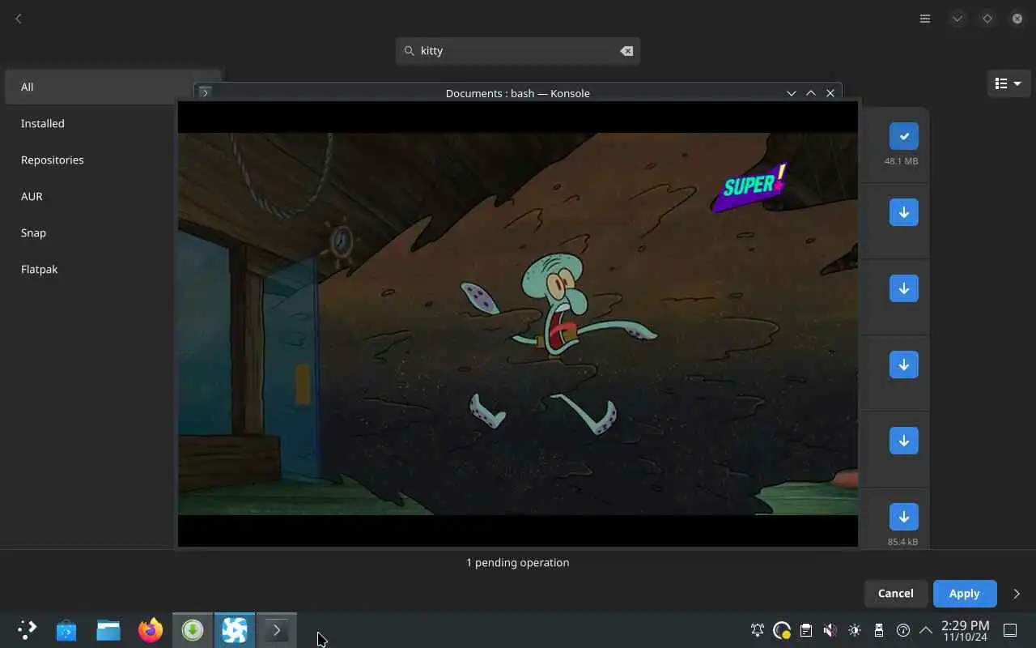Go back with the top-left arrow

[x=18, y=19]
